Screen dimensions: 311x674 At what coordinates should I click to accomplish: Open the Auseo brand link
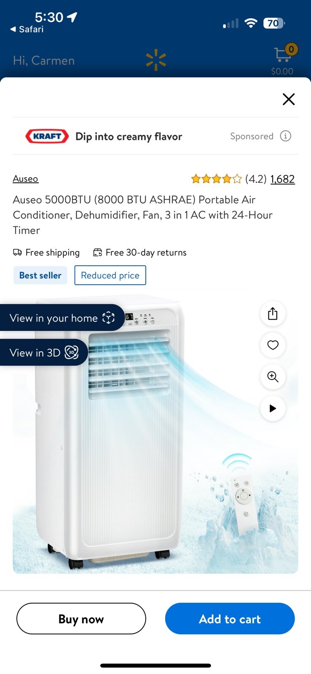tap(25, 179)
